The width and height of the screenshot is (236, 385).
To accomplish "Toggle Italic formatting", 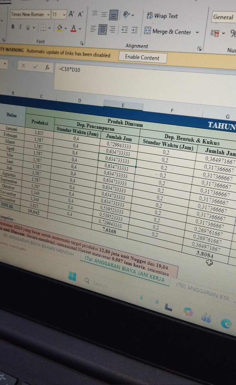I will (20, 27).
